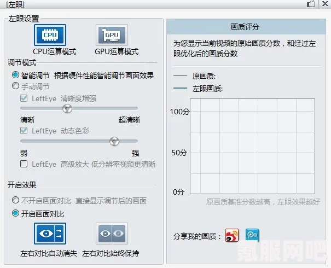Click the CPU运算模式 label text
Viewport: 331px width, 268px height.
coord(55,52)
